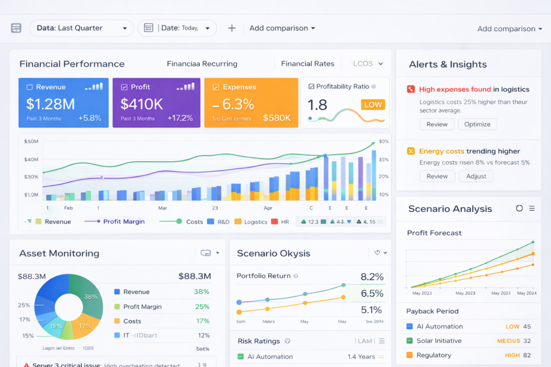Open the Scenario Analysis hamburger menu icon

pyautogui.click(x=532, y=208)
